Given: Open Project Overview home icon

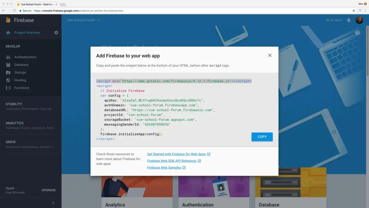Looking at the screenshot, I should (8, 33).
